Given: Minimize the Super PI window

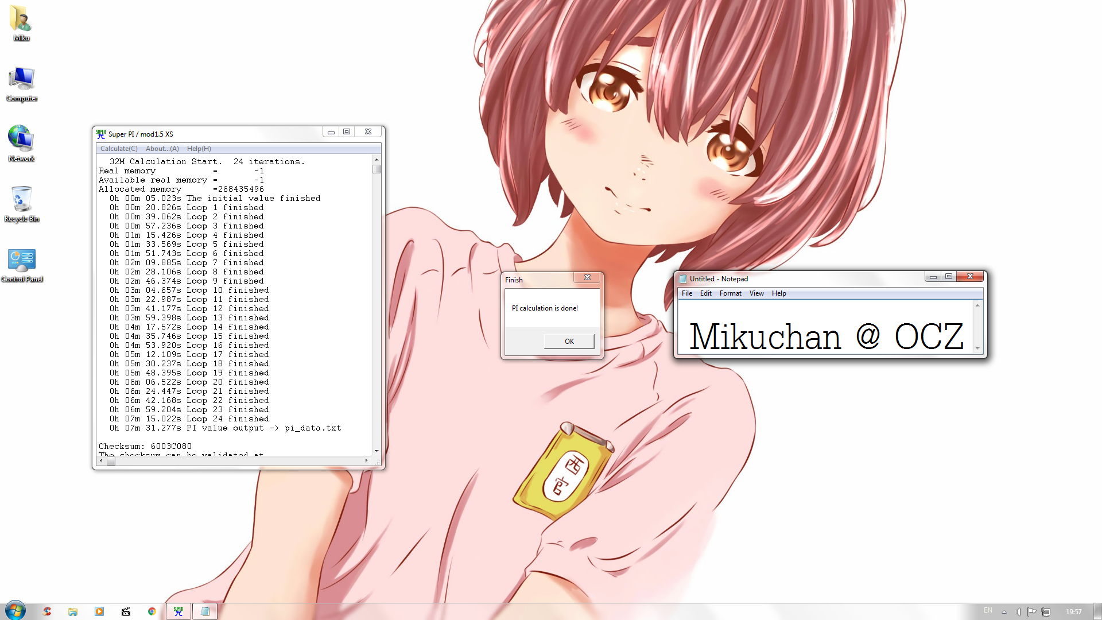Looking at the screenshot, I should [331, 132].
